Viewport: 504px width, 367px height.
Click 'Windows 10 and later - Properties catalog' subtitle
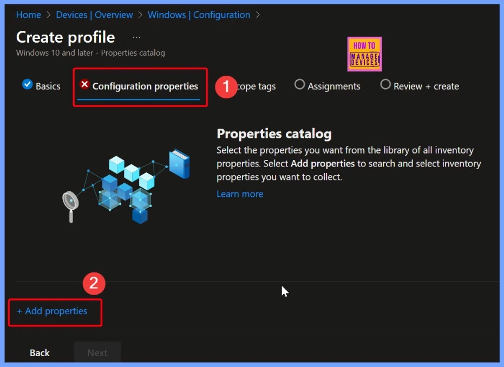click(x=90, y=52)
